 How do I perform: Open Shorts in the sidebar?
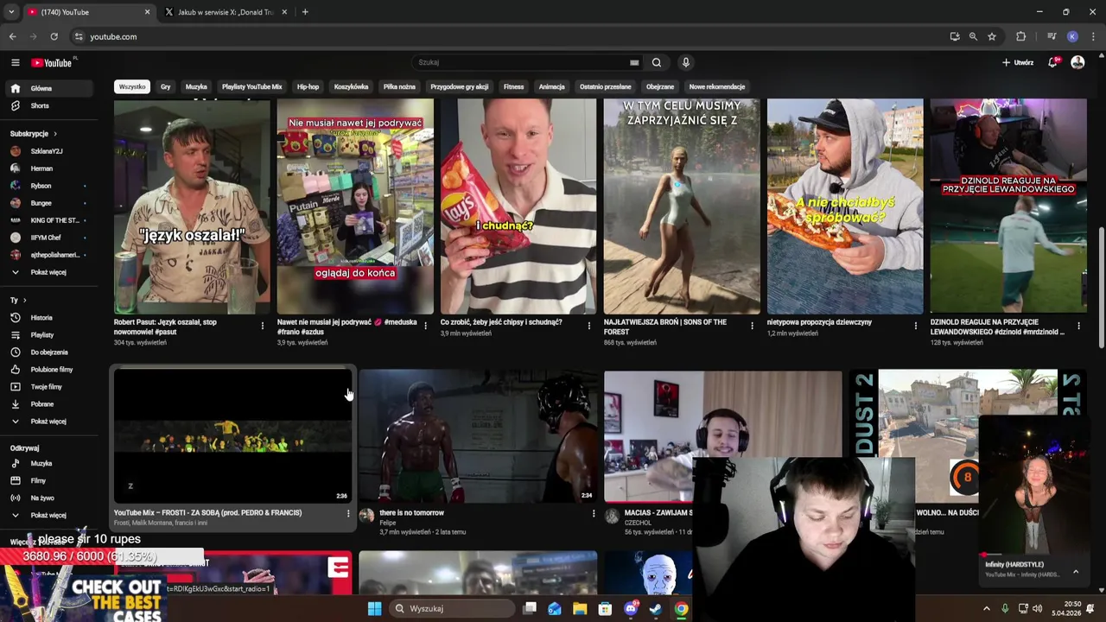pos(48,105)
